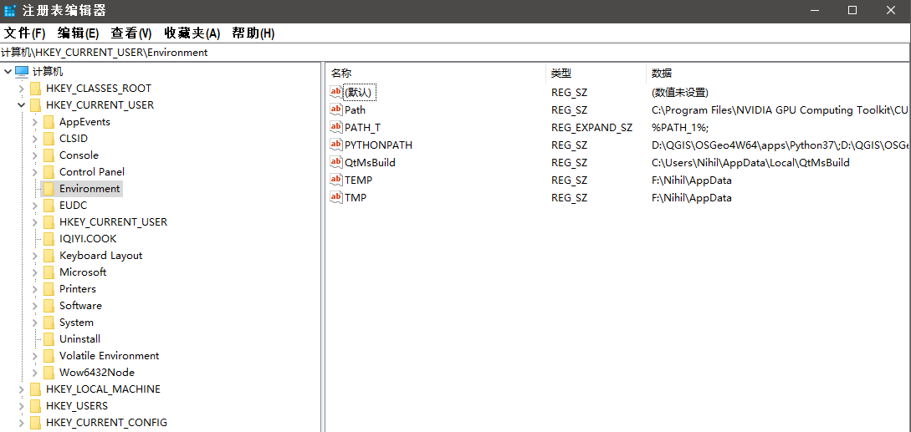Click the TEMP registry value icon
Screen dimensions: 911x432
336,180
